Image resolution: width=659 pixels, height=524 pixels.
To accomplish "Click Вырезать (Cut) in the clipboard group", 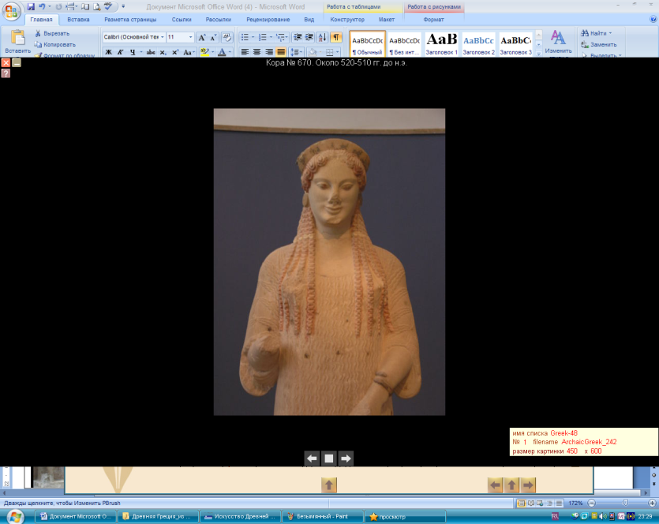I will (53, 33).
